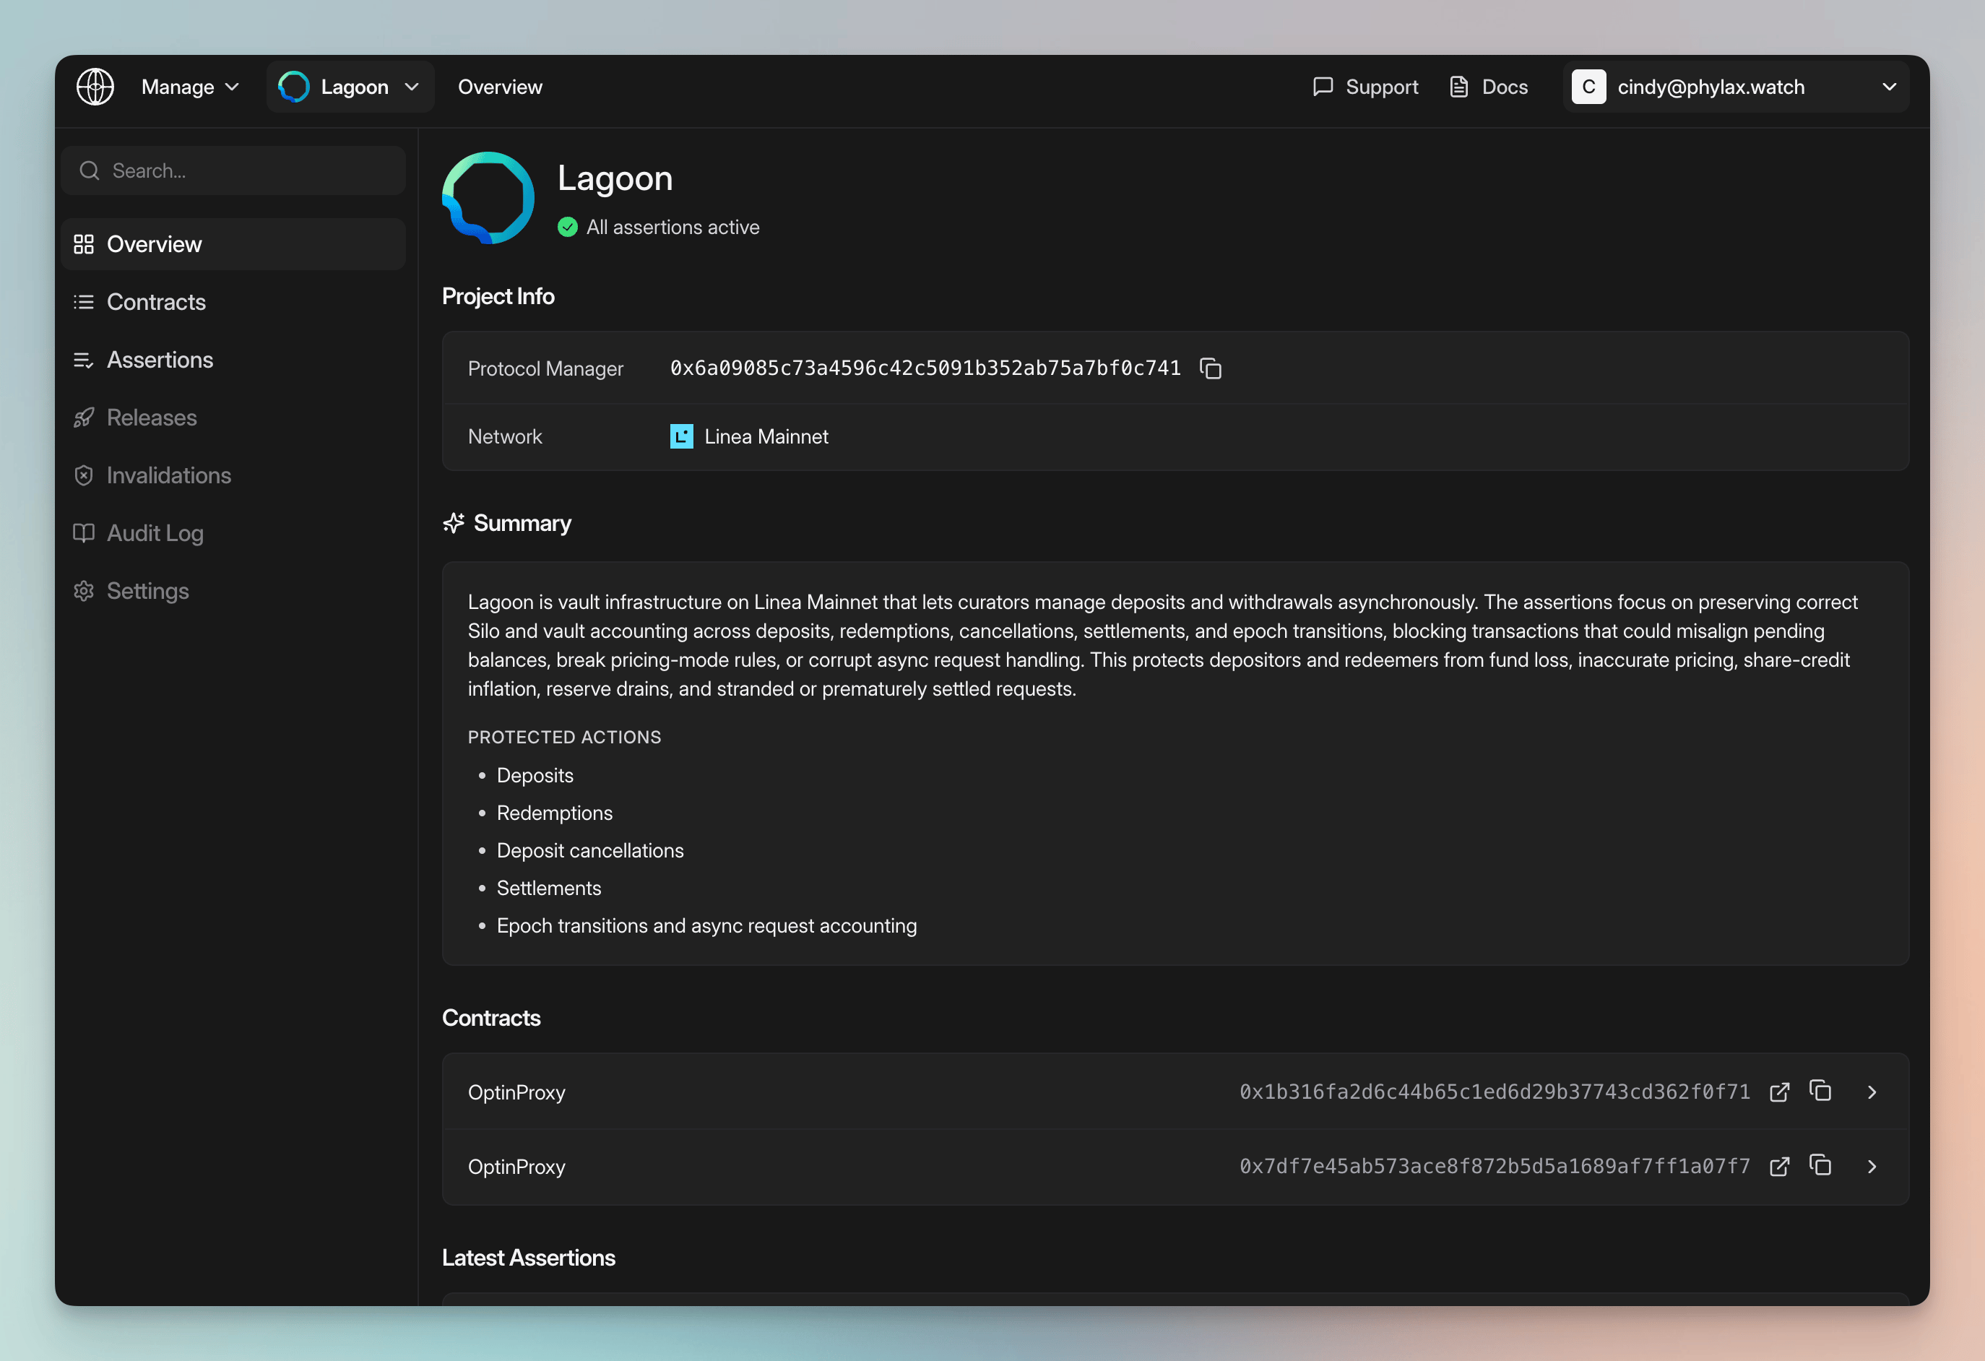Expand the 0x1b316fa2… OptinProxy row chevron
This screenshot has height=1361, width=1985.
[1872, 1092]
